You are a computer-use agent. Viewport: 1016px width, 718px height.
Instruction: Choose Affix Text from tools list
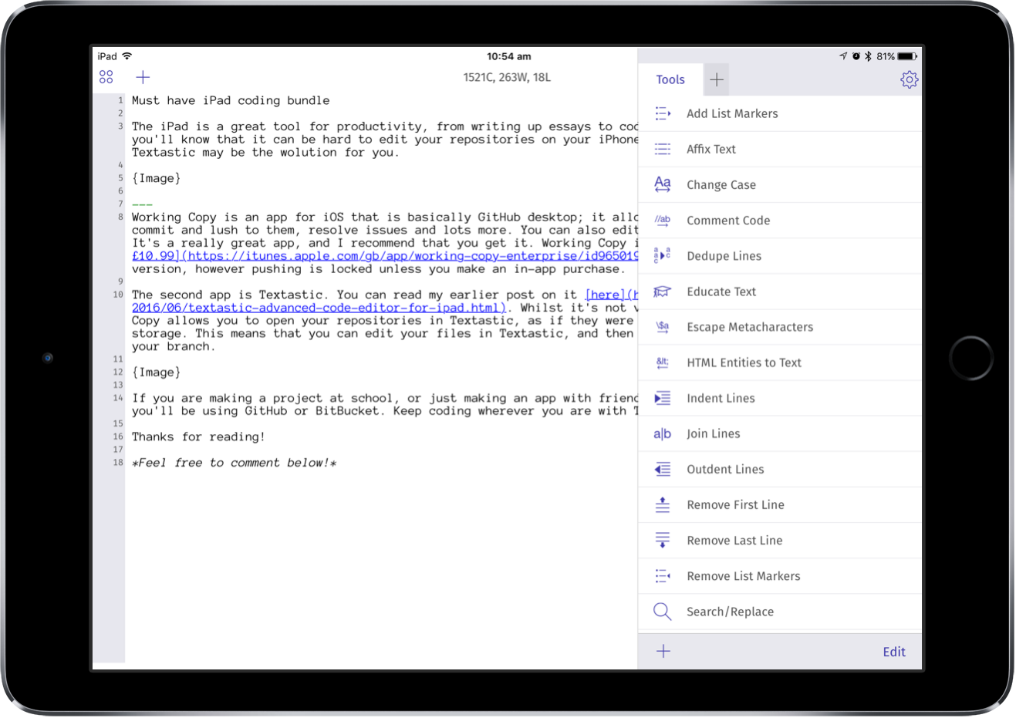(x=711, y=149)
